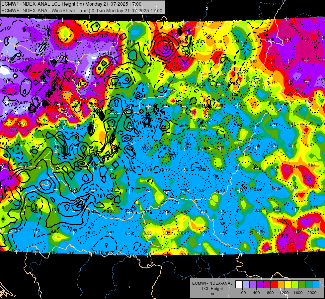Click the wind shear value 6.76
The image size is (325, 299).
pyautogui.click(x=221, y=211)
